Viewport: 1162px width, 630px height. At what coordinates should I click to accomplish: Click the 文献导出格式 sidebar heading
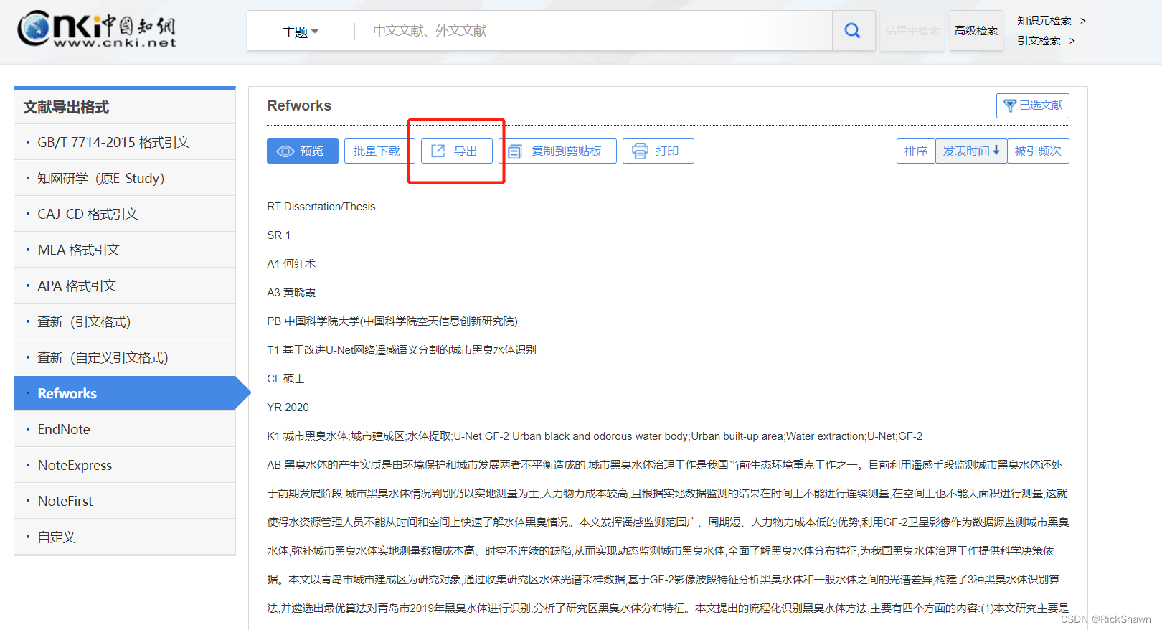coord(66,107)
